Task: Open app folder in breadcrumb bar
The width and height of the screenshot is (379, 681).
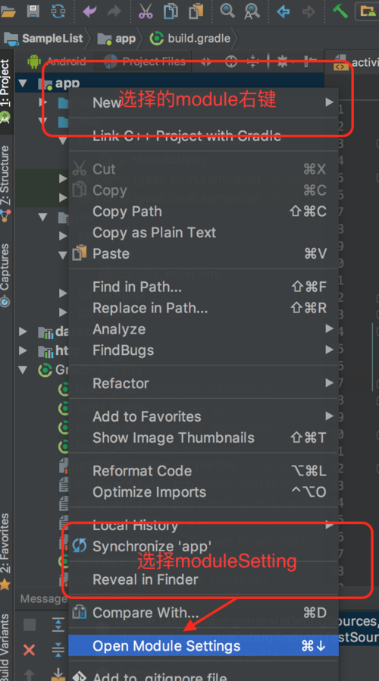Action: click(x=117, y=39)
